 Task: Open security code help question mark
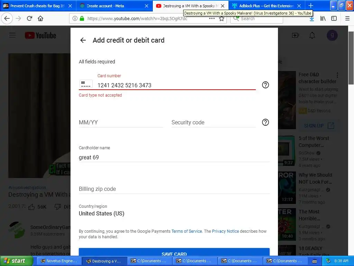[x=265, y=122]
